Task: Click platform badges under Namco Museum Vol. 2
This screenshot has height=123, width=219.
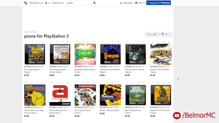Action: [x=59, y=107]
